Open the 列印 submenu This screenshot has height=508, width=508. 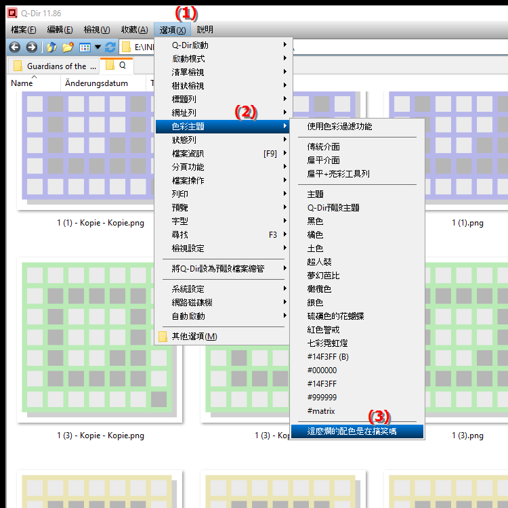coord(222,194)
